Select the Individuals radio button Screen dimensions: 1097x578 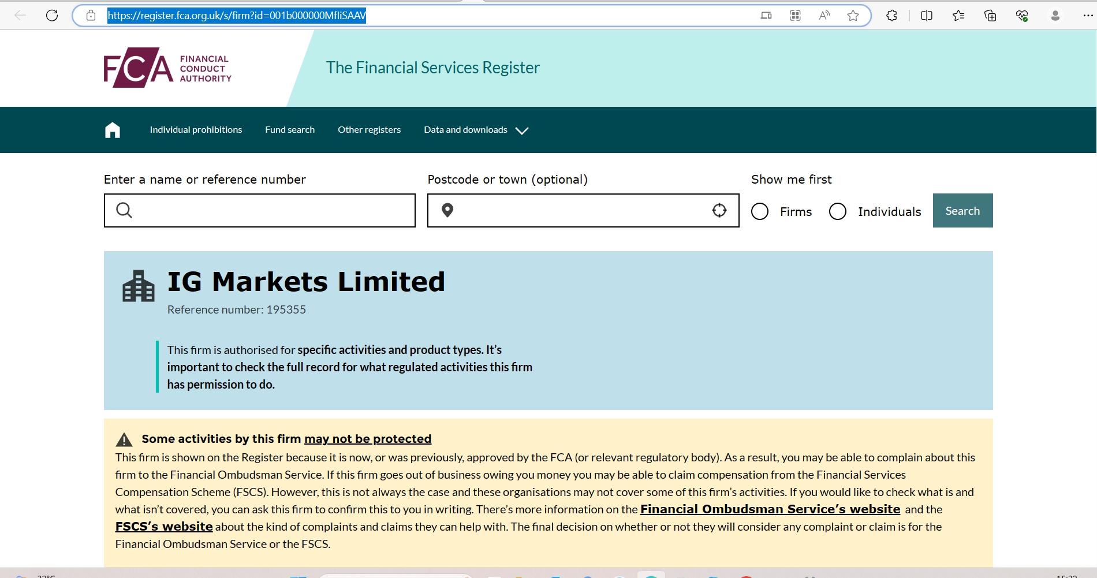coord(838,211)
